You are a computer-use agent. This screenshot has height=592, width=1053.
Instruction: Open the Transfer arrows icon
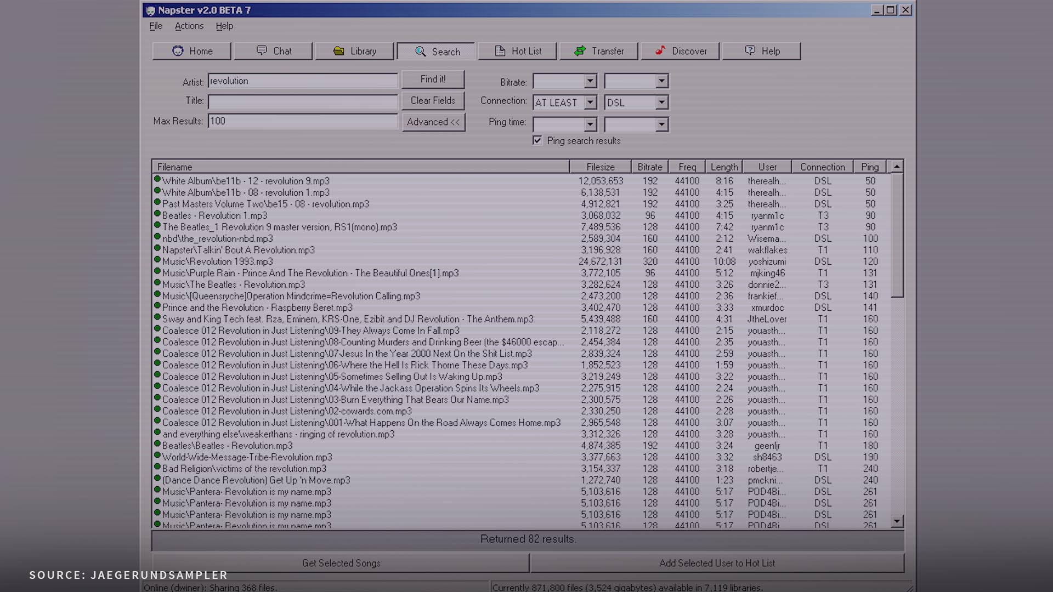click(580, 51)
